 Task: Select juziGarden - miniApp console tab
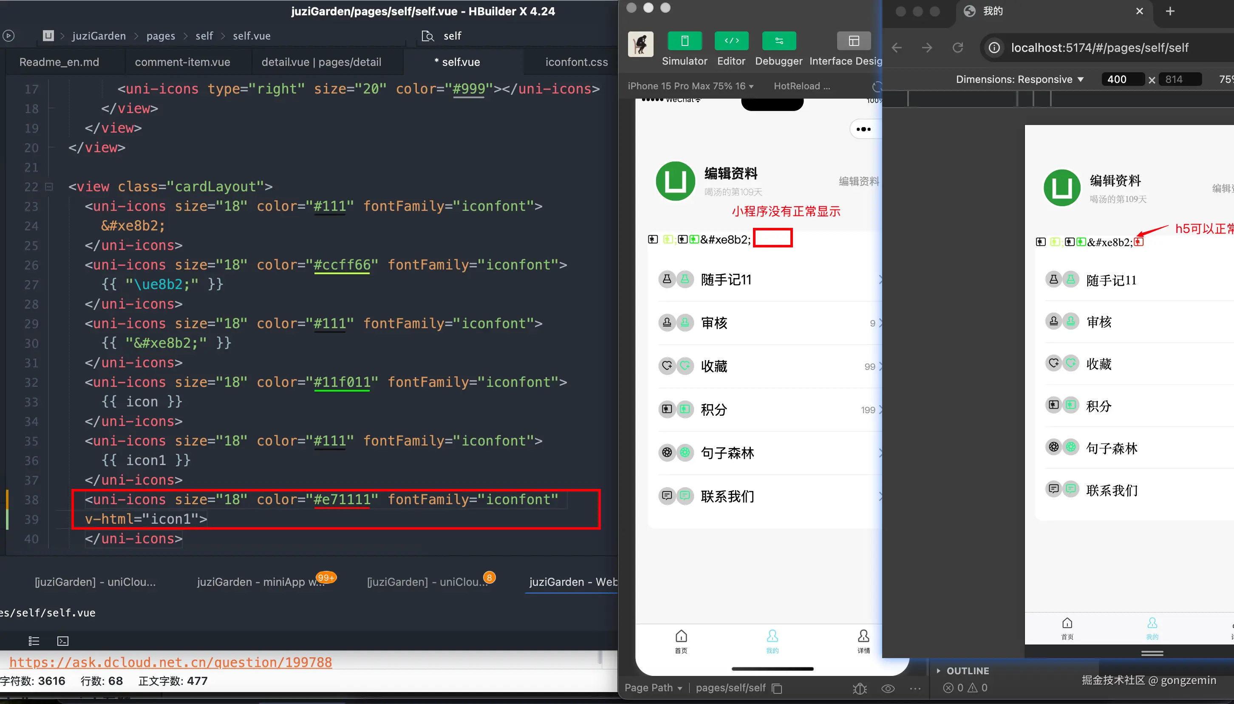261,582
